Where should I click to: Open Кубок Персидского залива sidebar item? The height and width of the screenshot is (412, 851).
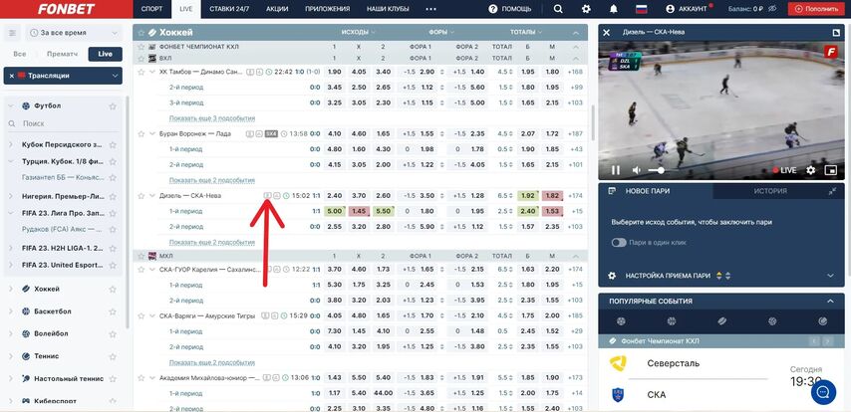[62, 144]
